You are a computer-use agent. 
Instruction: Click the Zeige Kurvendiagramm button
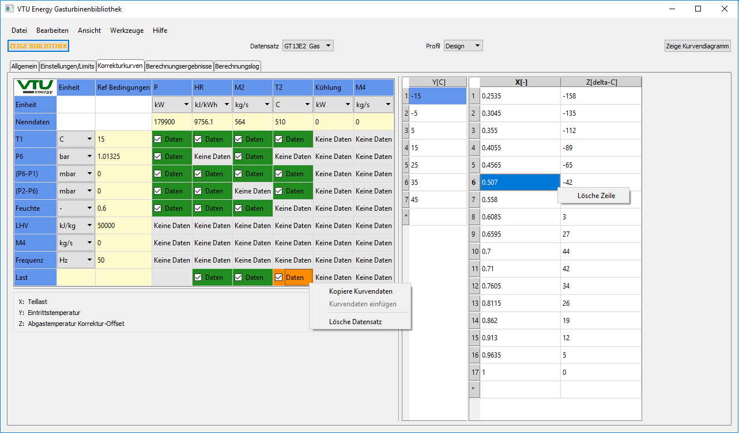pyautogui.click(x=697, y=46)
